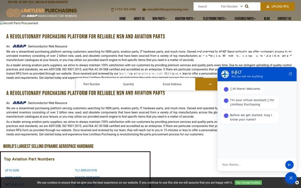Click the 'may I know your name?' message

click(250, 117)
